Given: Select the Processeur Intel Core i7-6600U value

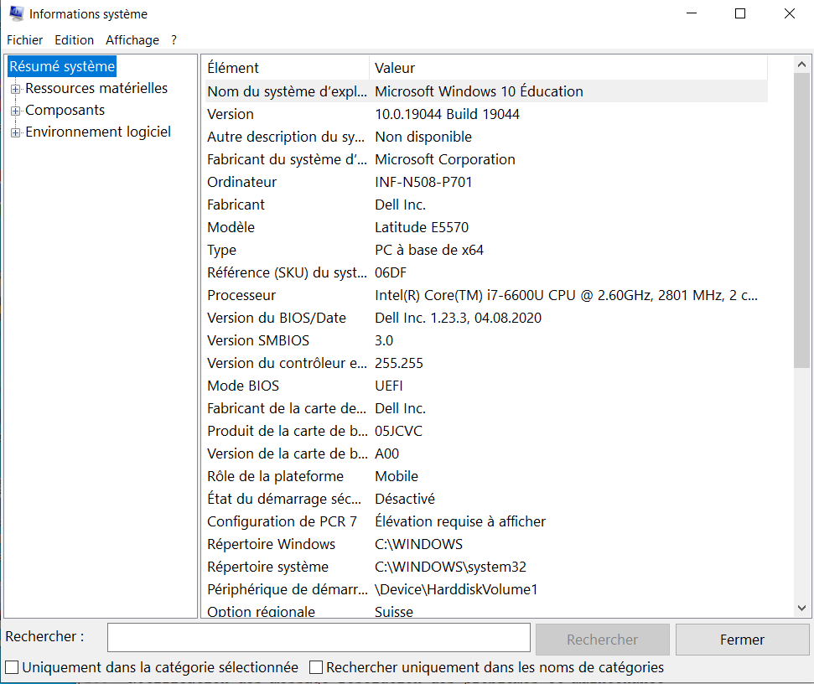Looking at the screenshot, I should click(566, 295).
